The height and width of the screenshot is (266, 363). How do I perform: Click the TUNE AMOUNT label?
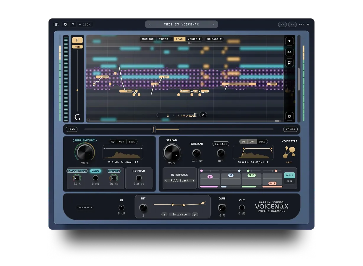[x=85, y=140]
